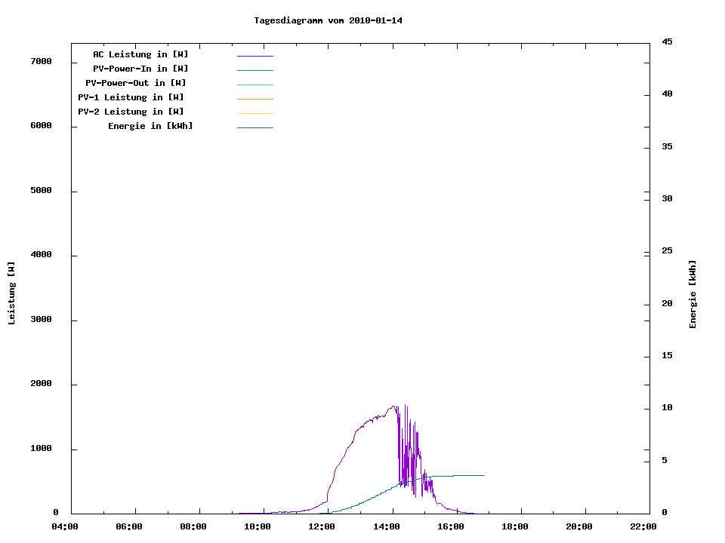The width and height of the screenshot is (725, 543).
Task: Click the PV-Power-In in [W] legend entry
Action: (x=140, y=69)
